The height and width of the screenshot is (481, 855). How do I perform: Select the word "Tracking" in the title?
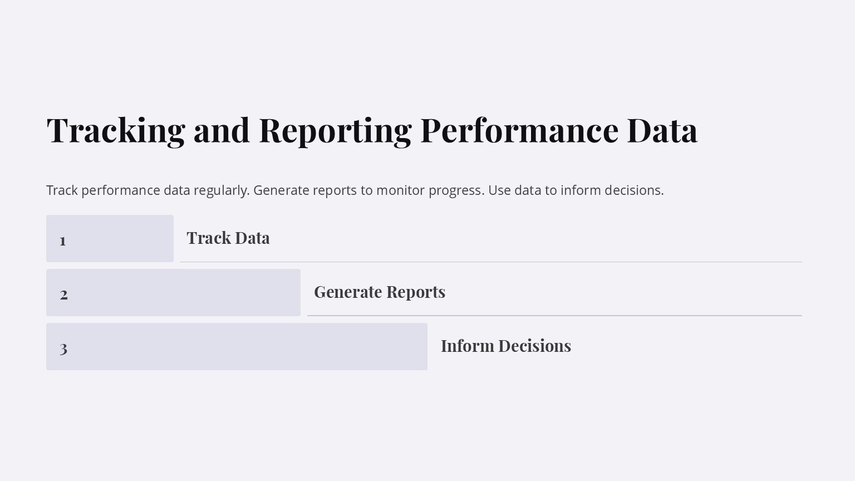[x=115, y=130]
